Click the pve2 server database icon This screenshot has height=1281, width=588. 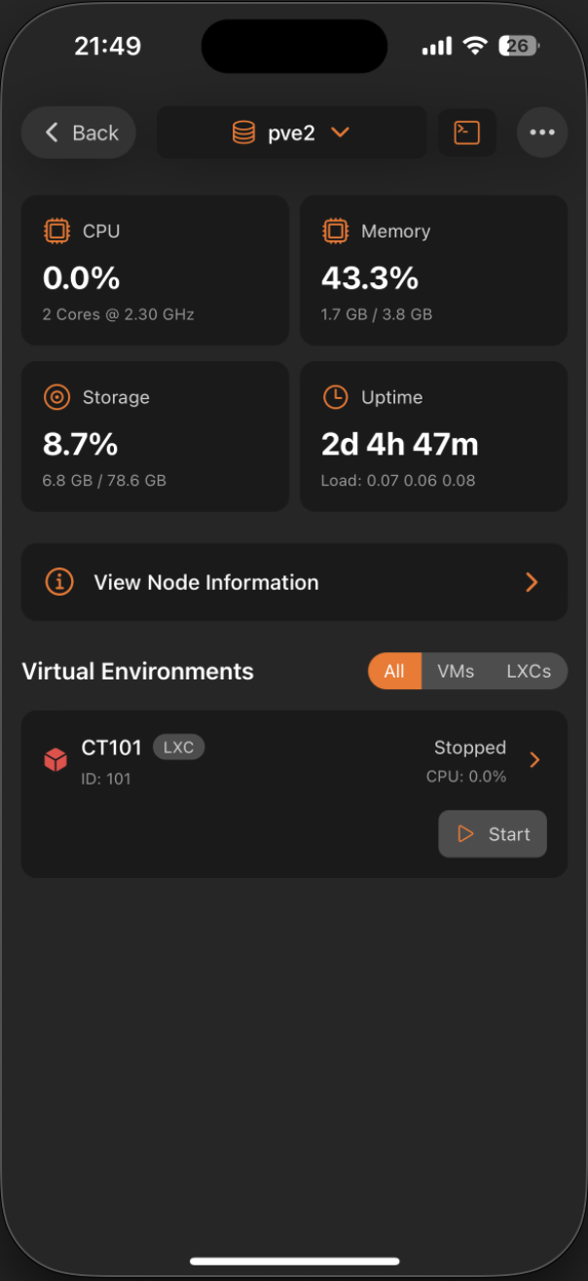(x=242, y=132)
